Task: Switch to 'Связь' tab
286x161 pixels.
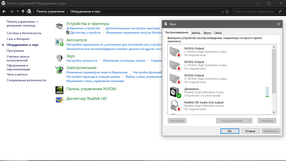Action: 218,33
